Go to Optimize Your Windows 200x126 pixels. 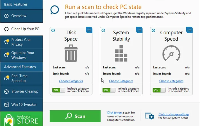[21, 55]
